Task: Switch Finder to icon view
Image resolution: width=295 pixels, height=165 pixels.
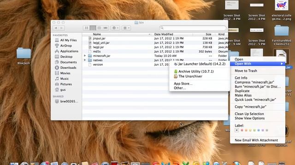Action: [x=86, y=28]
